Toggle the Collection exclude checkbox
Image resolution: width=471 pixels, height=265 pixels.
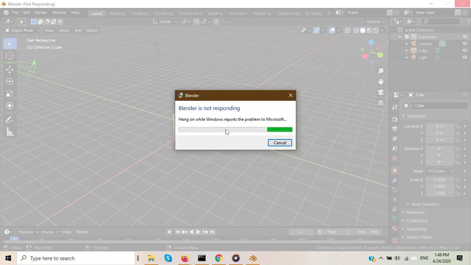click(407, 37)
